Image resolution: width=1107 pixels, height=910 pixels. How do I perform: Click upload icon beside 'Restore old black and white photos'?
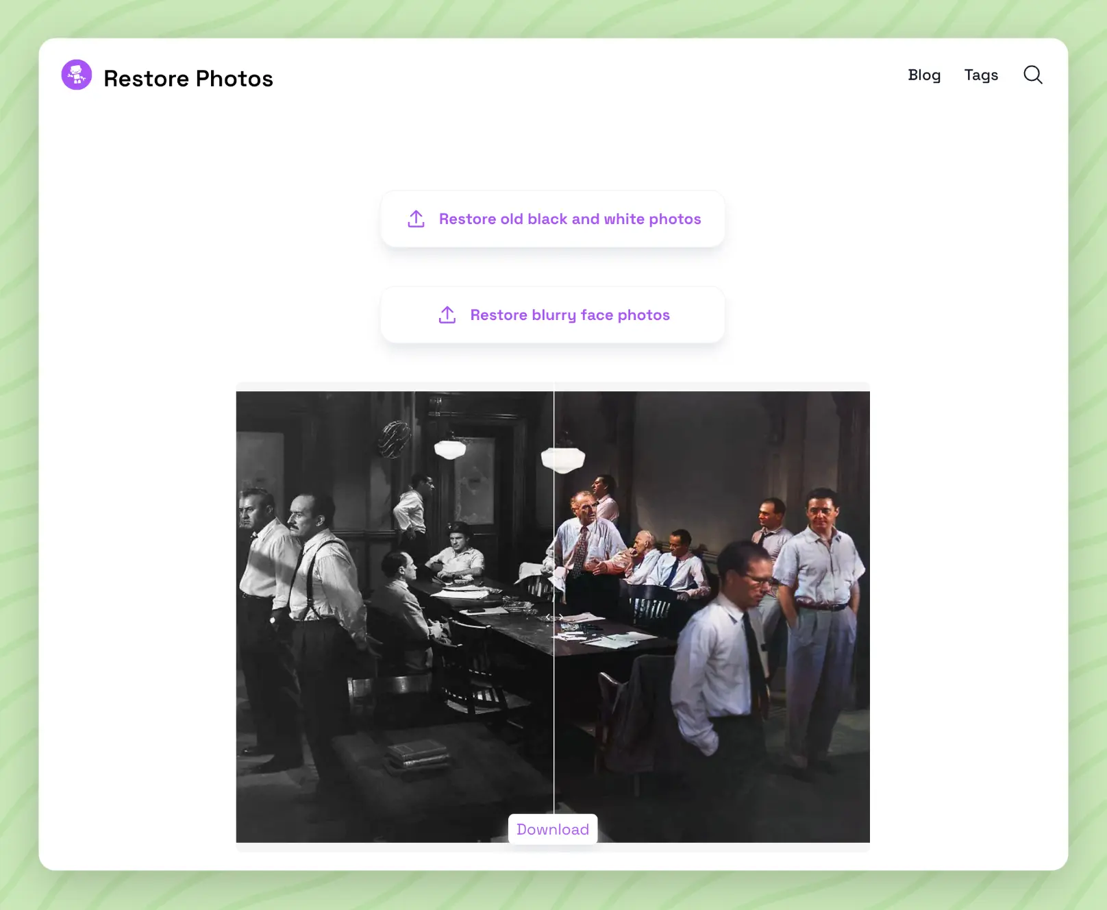point(416,219)
